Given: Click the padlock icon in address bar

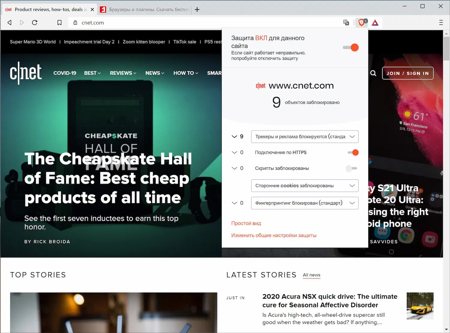Looking at the screenshot, I should pyautogui.click(x=75, y=22).
